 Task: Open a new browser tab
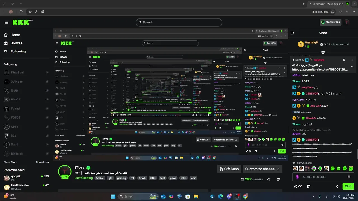pos(303,4)
